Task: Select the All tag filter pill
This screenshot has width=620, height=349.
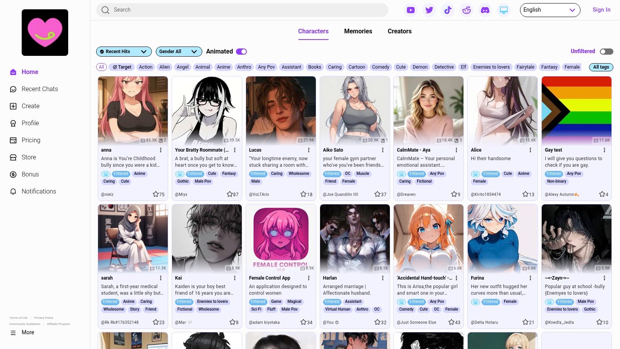Action: pyautogui.click(x=102, y=67)
